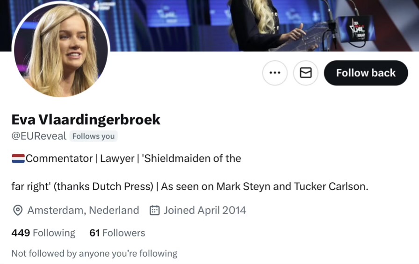Click the Tucker Carlson name in bio
419x264 pixels.
(331, 186)
